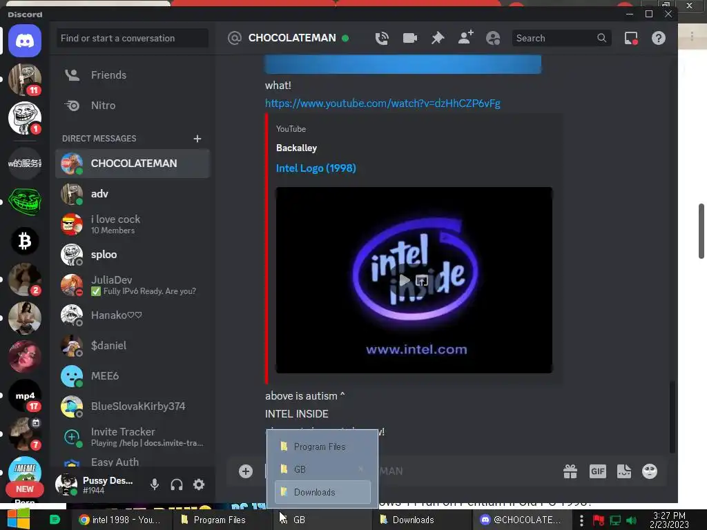The width and height of the screenshot is (707, 530).
Task: Open DM with MEE6
Action: (133, 376)
